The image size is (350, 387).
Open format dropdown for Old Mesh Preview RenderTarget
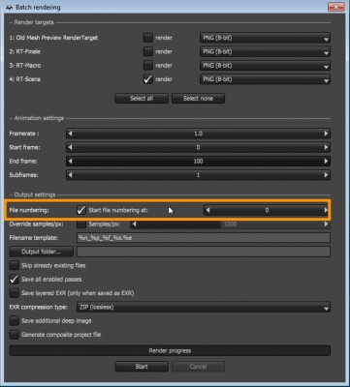265,38
